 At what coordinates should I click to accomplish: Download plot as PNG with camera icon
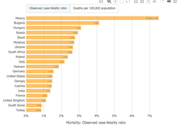pos(101,2)
